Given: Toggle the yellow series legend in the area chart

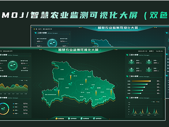Looking at the screenshot, I should click(26, 80).
